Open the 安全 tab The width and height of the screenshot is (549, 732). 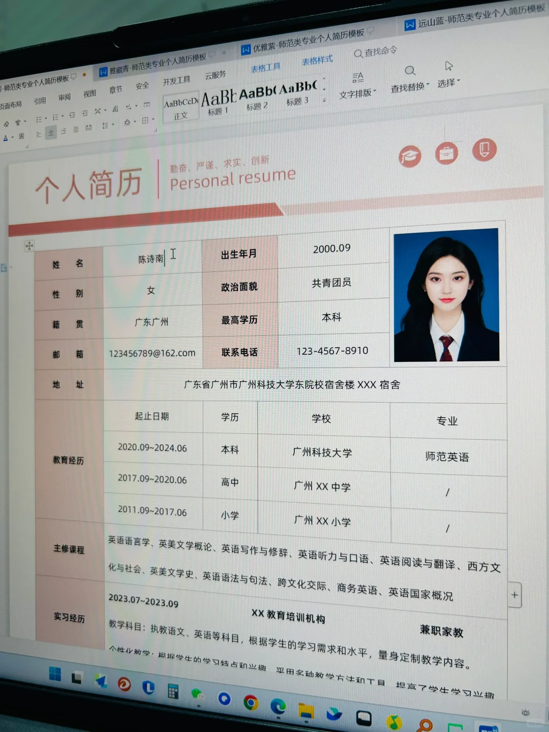pyautogui.click(x=142, y=86)
